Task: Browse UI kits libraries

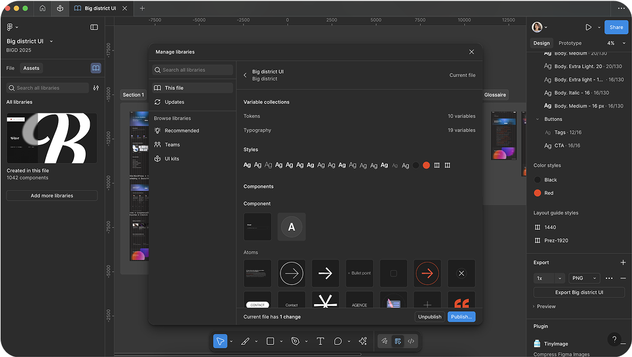Action: tap(192, 159)
